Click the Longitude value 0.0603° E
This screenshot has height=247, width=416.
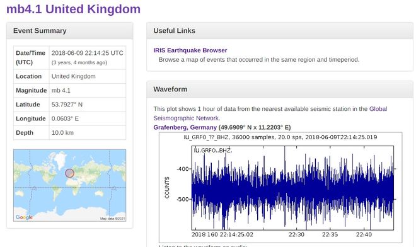(65, 118)
